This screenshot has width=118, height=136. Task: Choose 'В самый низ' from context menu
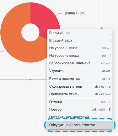(x=80, y=33)
